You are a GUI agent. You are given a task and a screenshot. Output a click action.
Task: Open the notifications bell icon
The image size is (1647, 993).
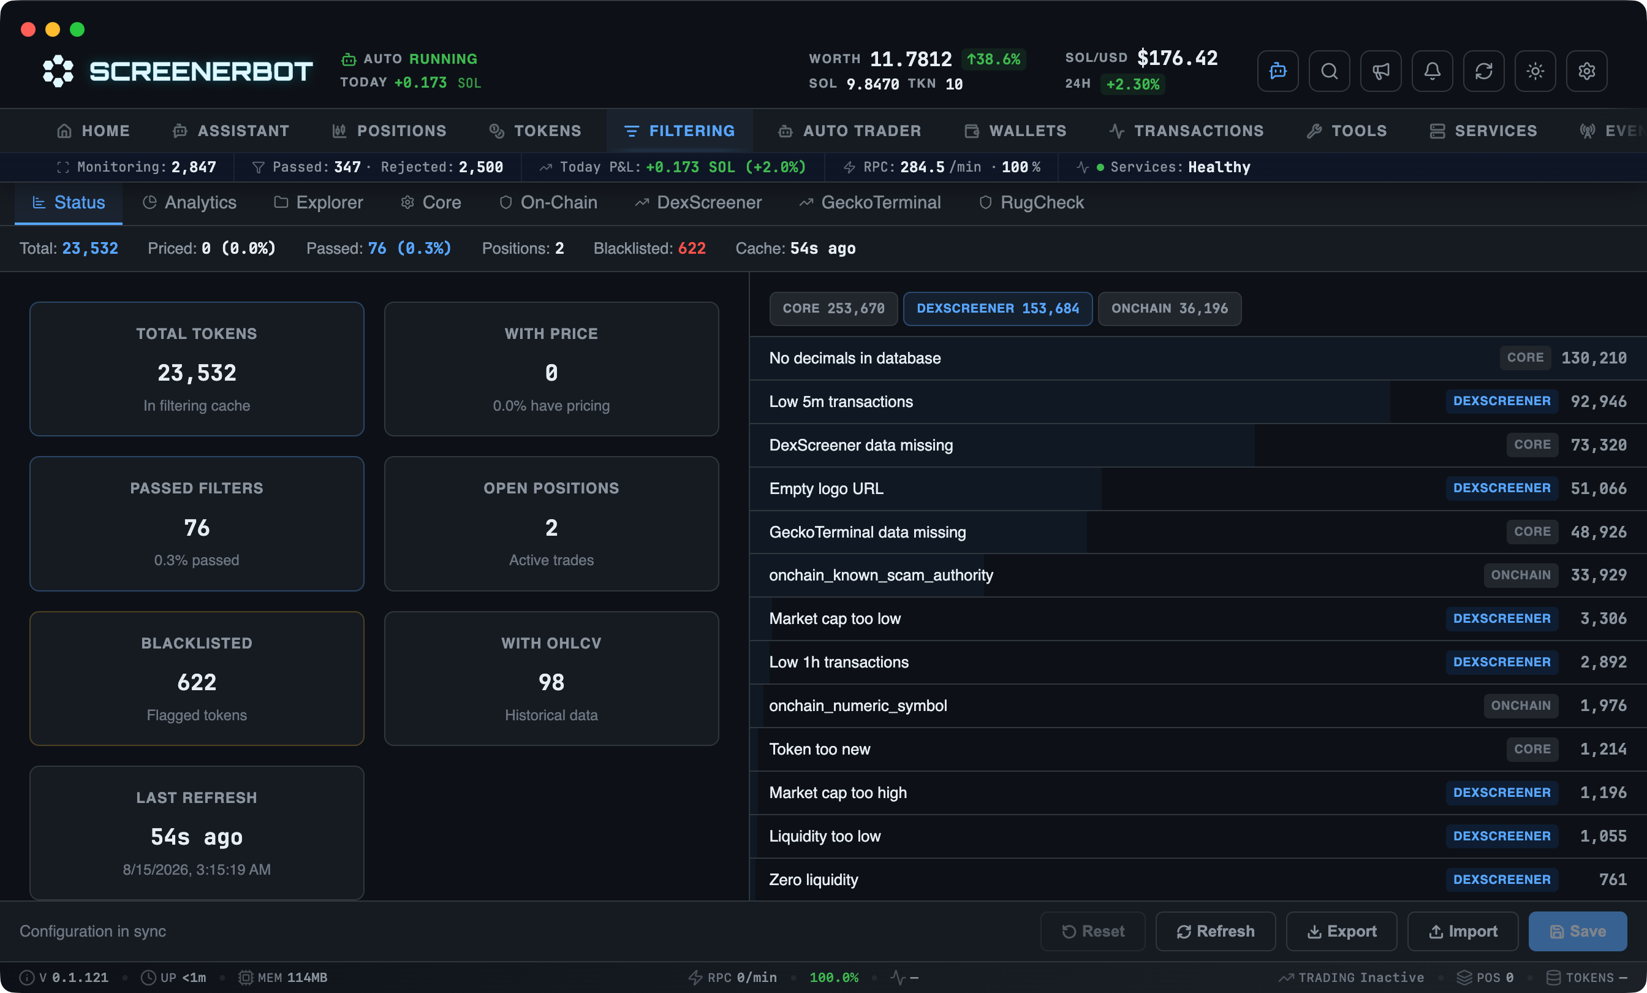tap(1432, 71)
